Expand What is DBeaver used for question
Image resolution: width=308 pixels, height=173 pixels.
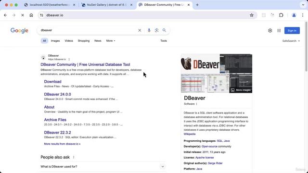pyautogui.click(x=103, y=167)
